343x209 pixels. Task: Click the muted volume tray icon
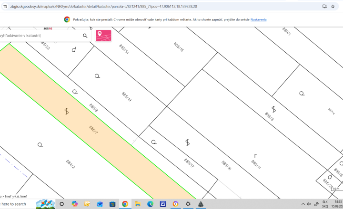309,204
